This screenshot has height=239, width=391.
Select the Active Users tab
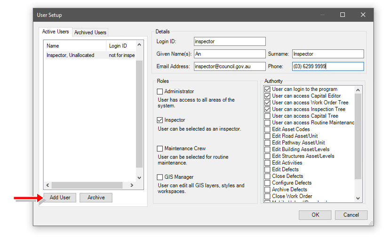(x=56, y=32)
